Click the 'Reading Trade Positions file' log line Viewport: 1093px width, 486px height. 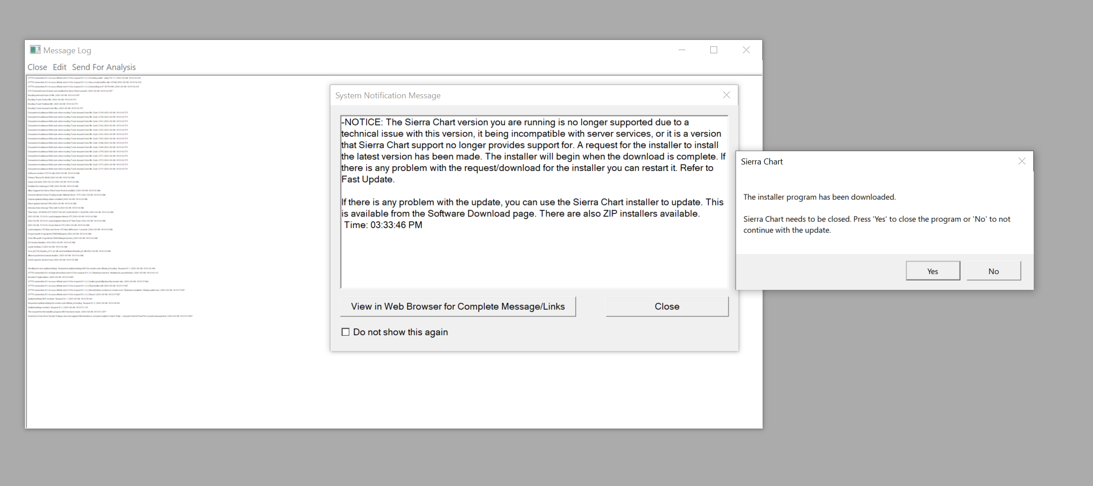point(53,104)
